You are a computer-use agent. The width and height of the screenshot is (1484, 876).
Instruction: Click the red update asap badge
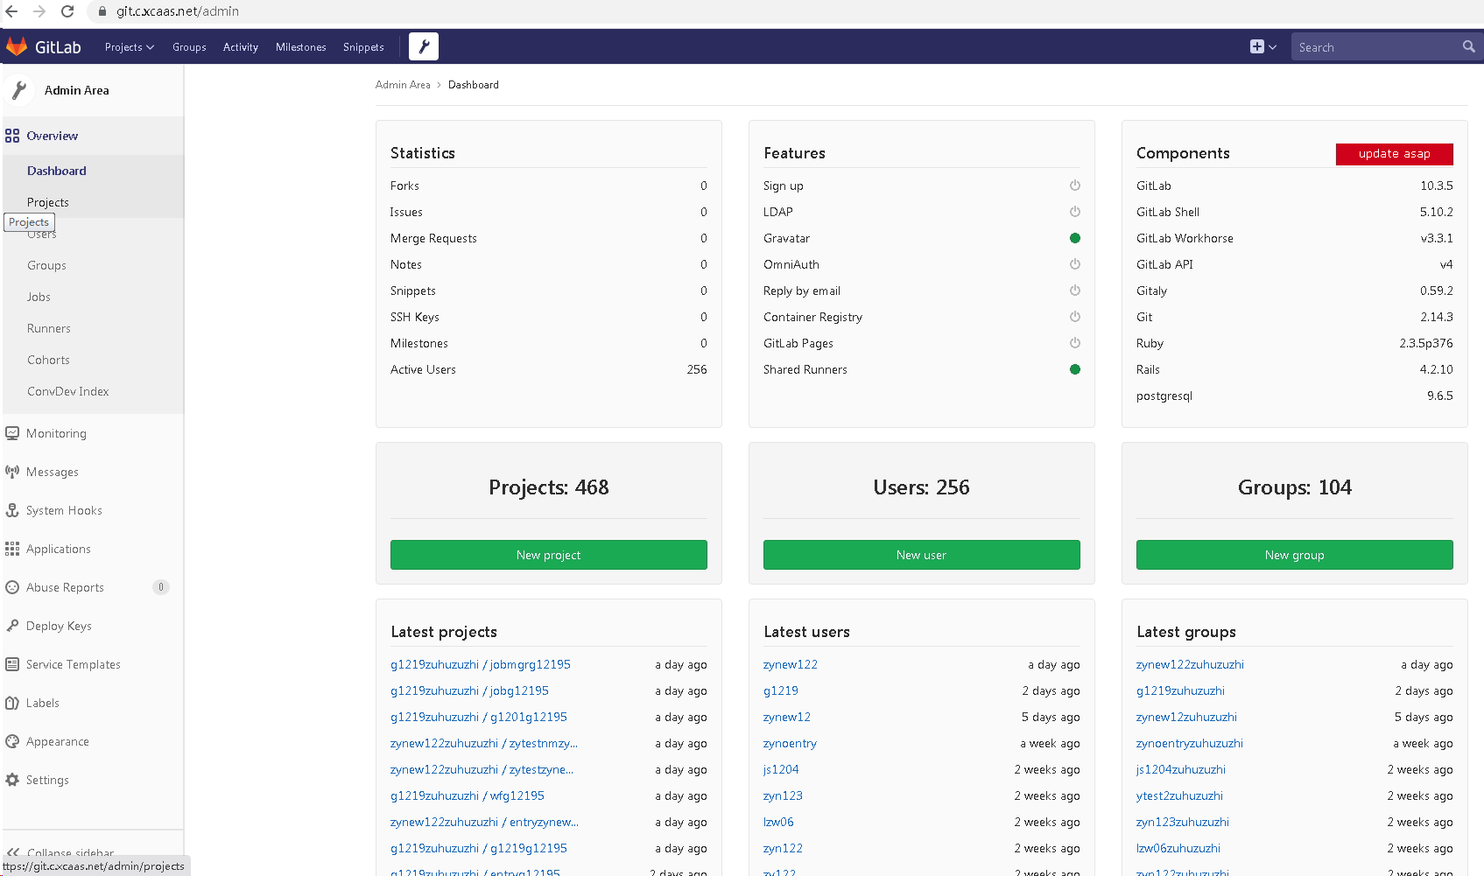[1395, 154]
